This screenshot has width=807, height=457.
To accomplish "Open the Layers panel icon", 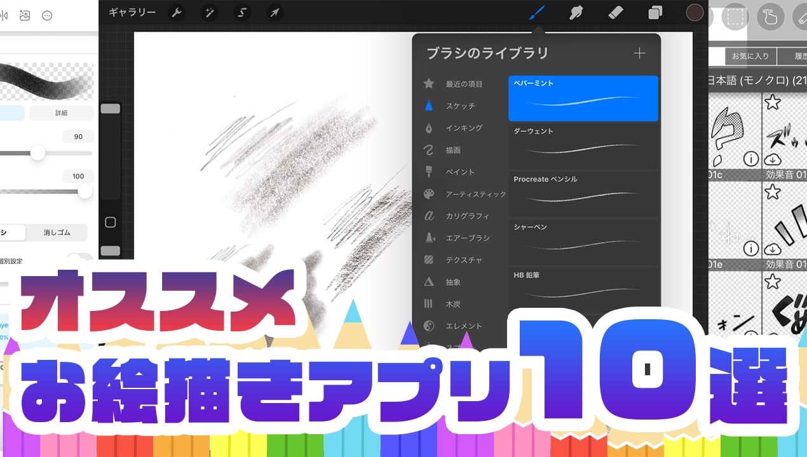I will coord(655,13).
